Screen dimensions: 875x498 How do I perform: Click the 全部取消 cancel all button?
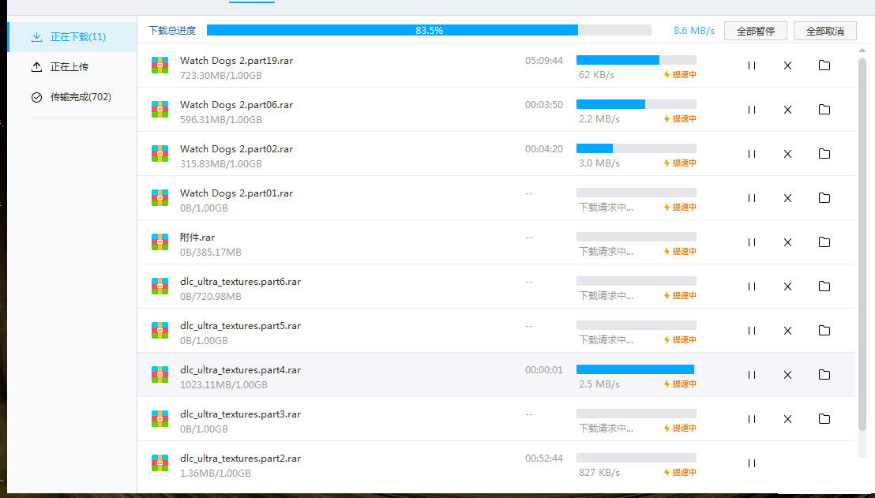(824, 32)
